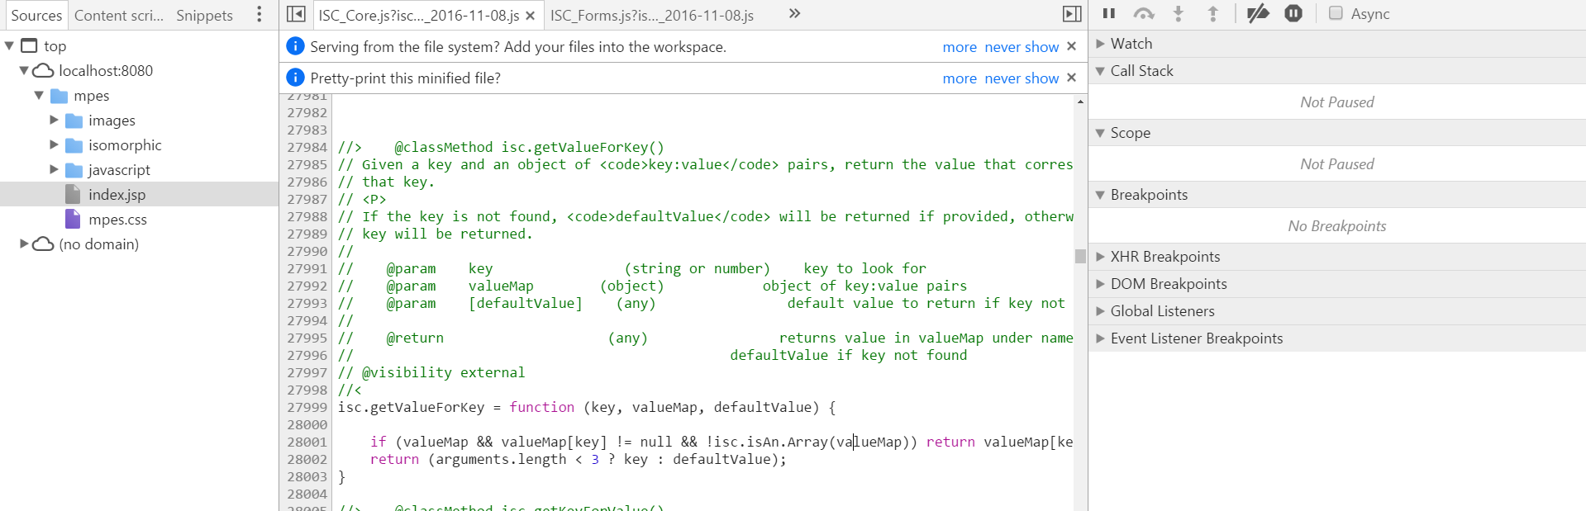Click the step over function call icon
This screenshot has height=511, width=1586.
[x=1144, y=14]
